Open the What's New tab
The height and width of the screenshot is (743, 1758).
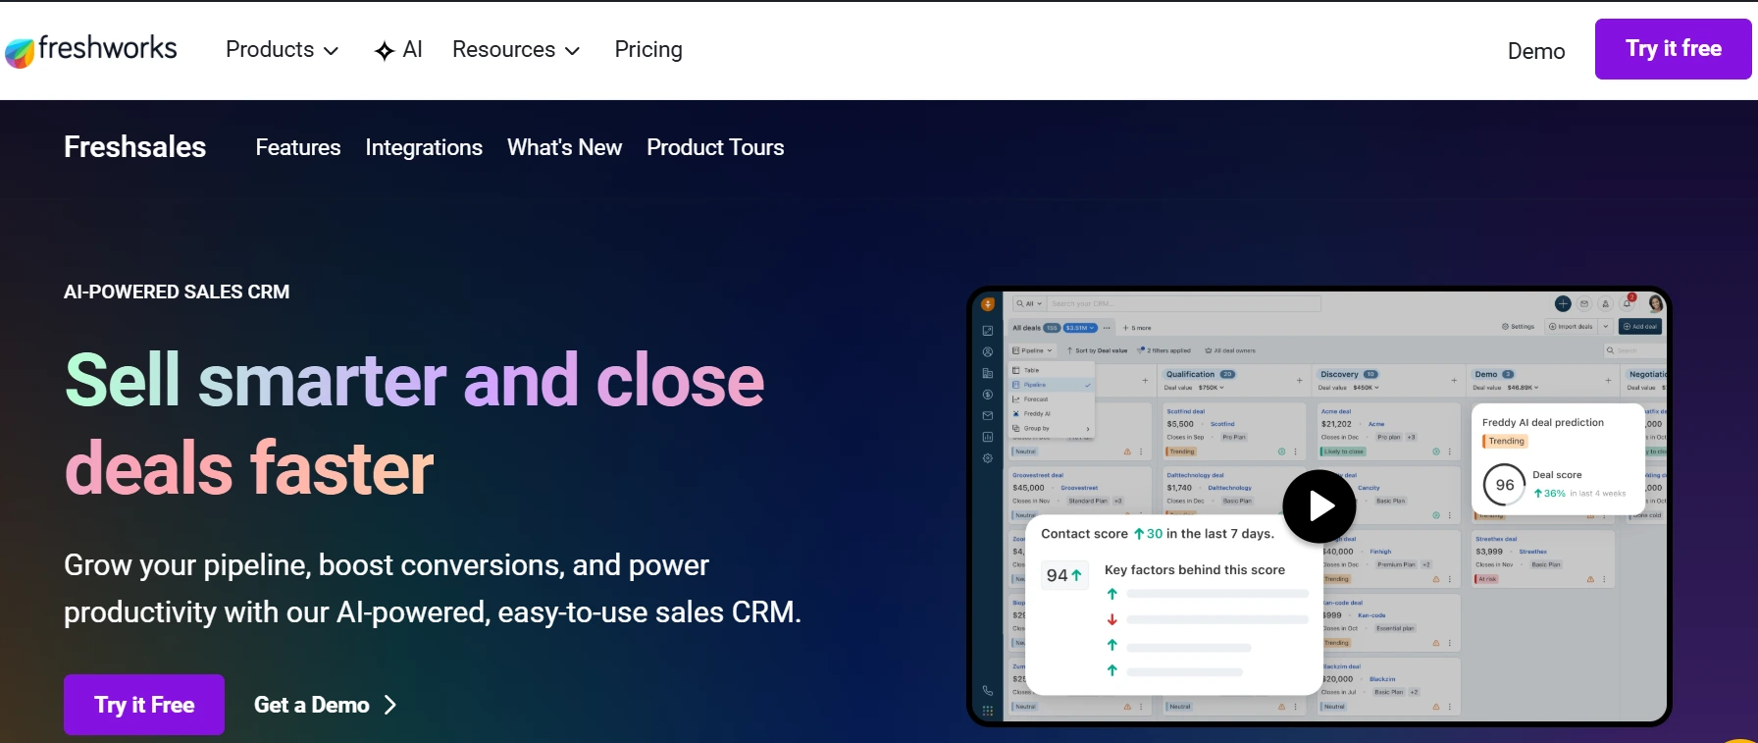(564, 147)
